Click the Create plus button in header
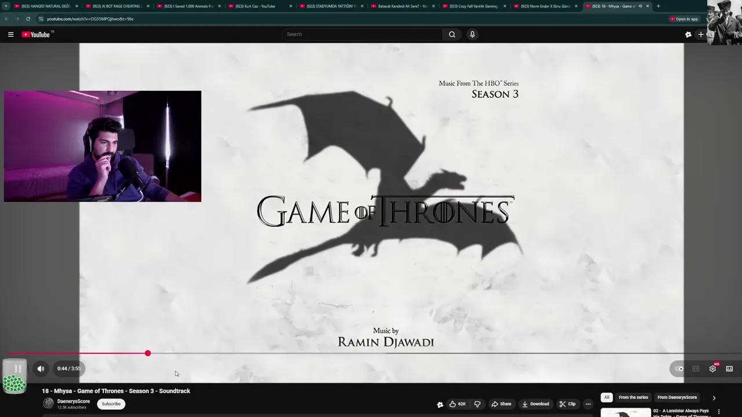 pyautogui.click(x=701, y=34)
